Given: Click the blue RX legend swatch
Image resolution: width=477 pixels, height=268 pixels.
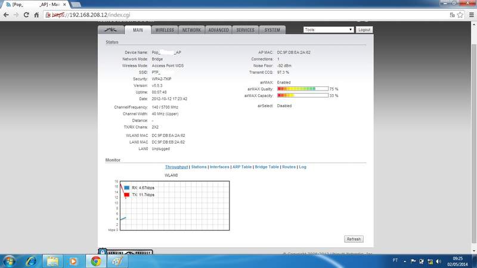Looking at the screenshot, I should [126, 188].
